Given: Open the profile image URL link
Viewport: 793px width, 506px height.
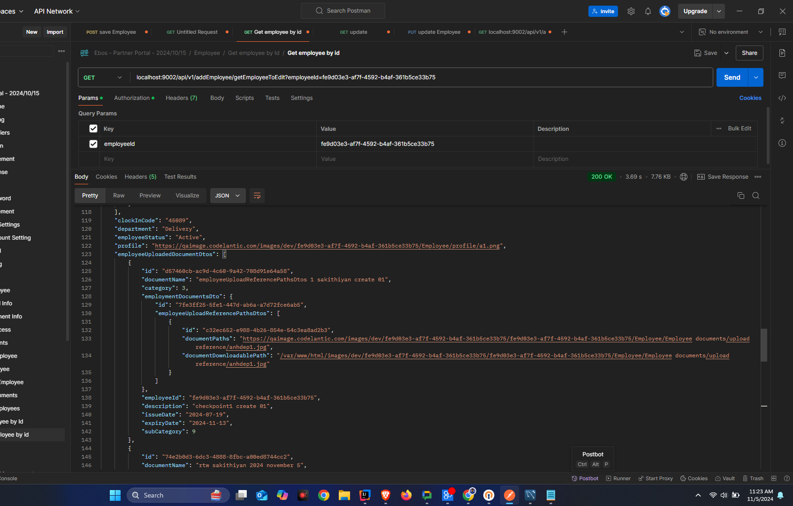Looking at the screenshot, I should [x=328, y=246].
